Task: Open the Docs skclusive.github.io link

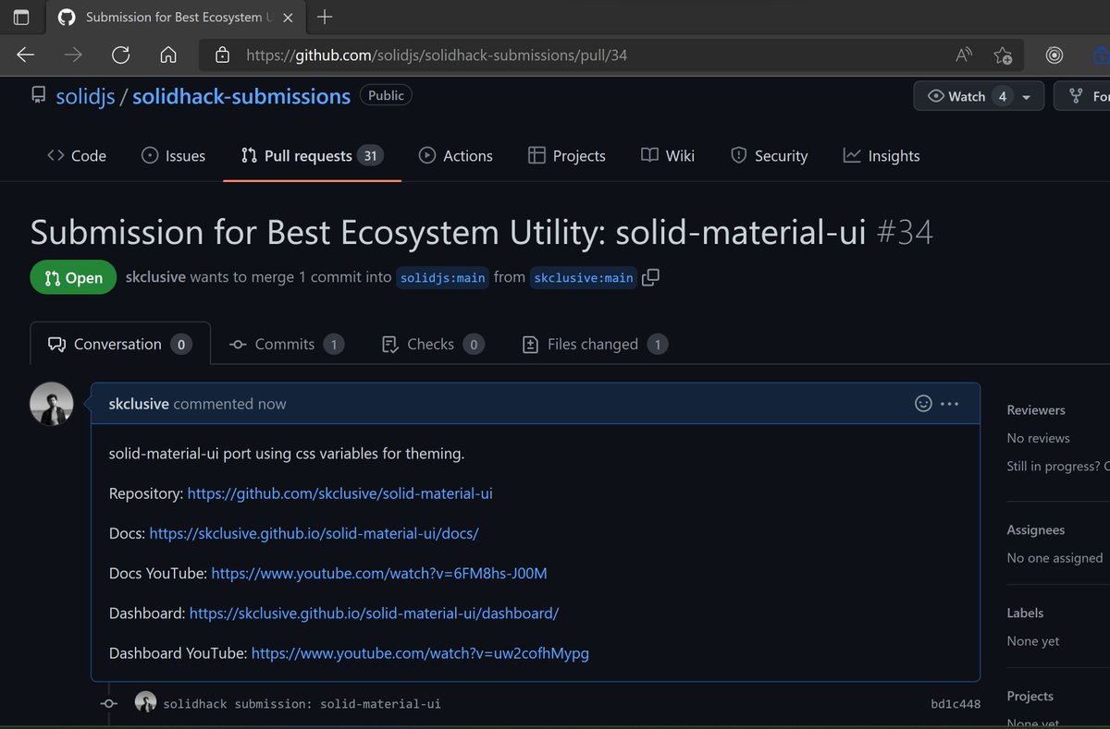Action: pyautogui.click(x=314, y=533)
